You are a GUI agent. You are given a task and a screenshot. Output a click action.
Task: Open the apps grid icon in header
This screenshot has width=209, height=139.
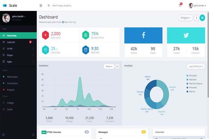[40, 6]
